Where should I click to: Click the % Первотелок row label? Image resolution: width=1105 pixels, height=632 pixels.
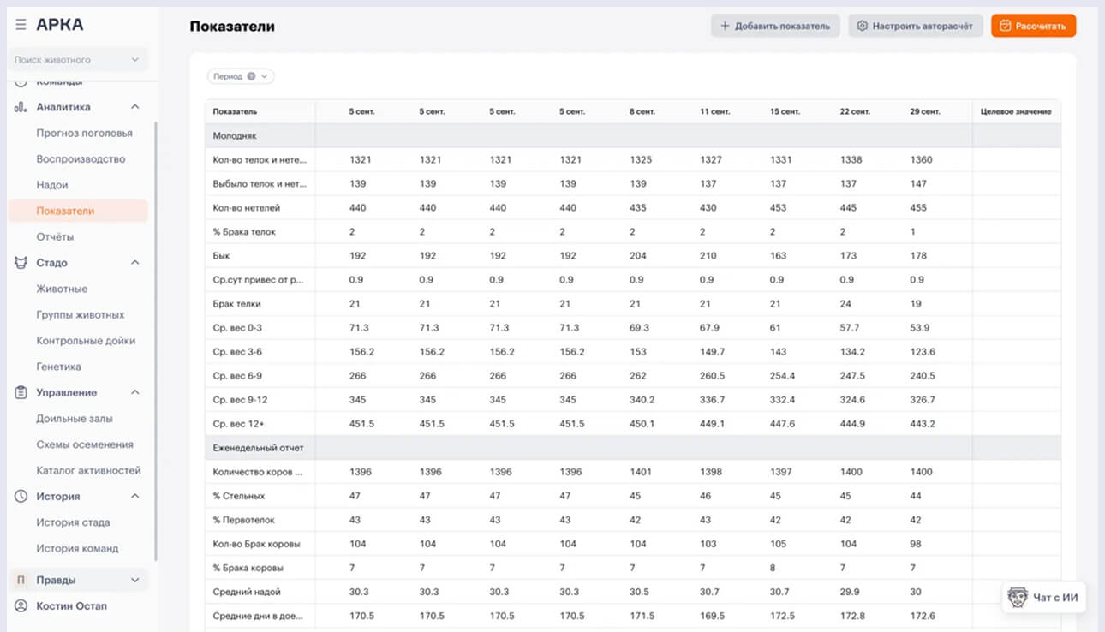point(244,520)
